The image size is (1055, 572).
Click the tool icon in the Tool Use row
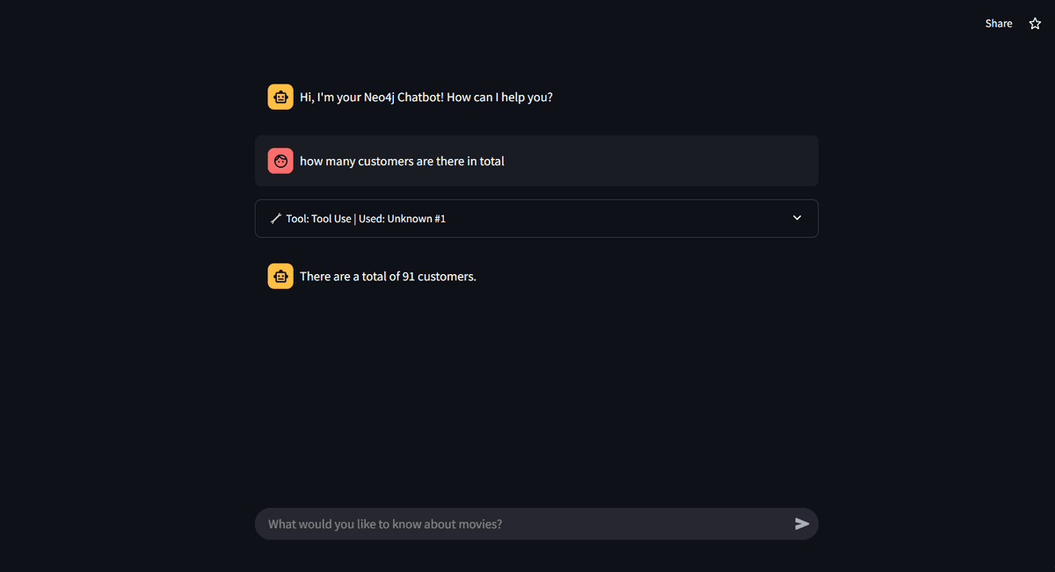click(275, 219)
